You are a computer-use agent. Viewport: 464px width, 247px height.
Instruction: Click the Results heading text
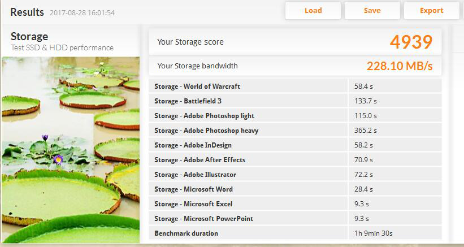(27, 12)
